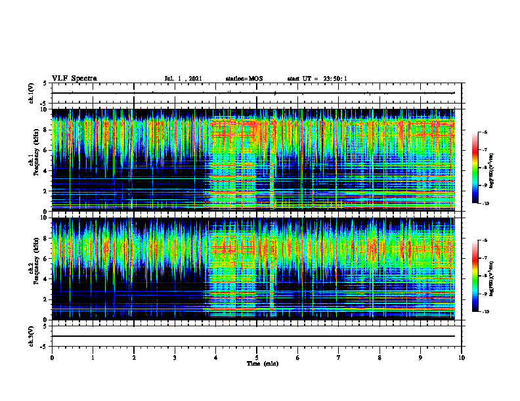Click time axis tick label '3'
This screenshot has width=520, height=401.
(175, 358)
